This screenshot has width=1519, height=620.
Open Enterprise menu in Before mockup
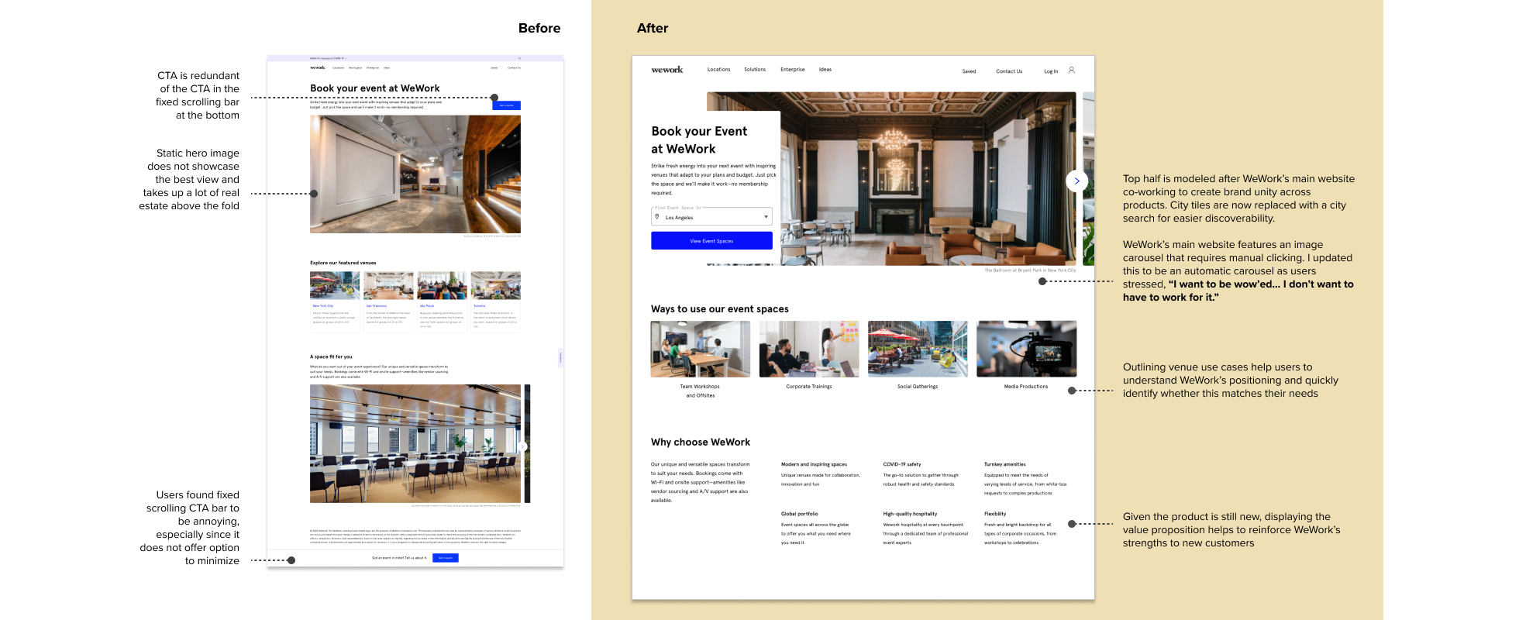pos(373,67)
